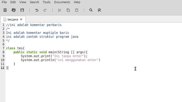
Task: Save the file with the floppy icon
Action: click(22, 10)
